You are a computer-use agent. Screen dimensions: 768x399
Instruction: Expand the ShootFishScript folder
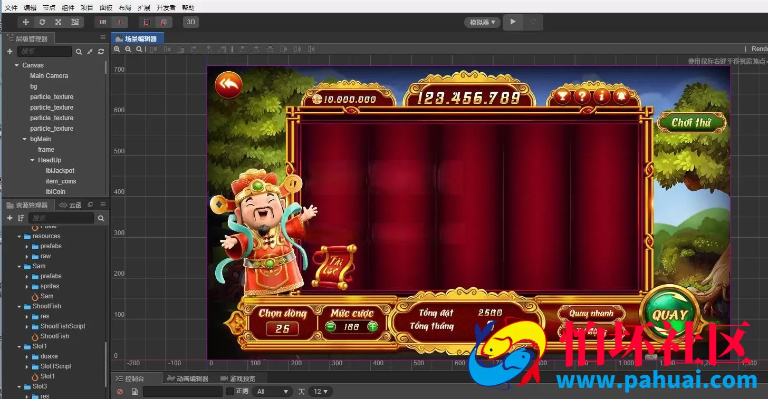[27, 326]
